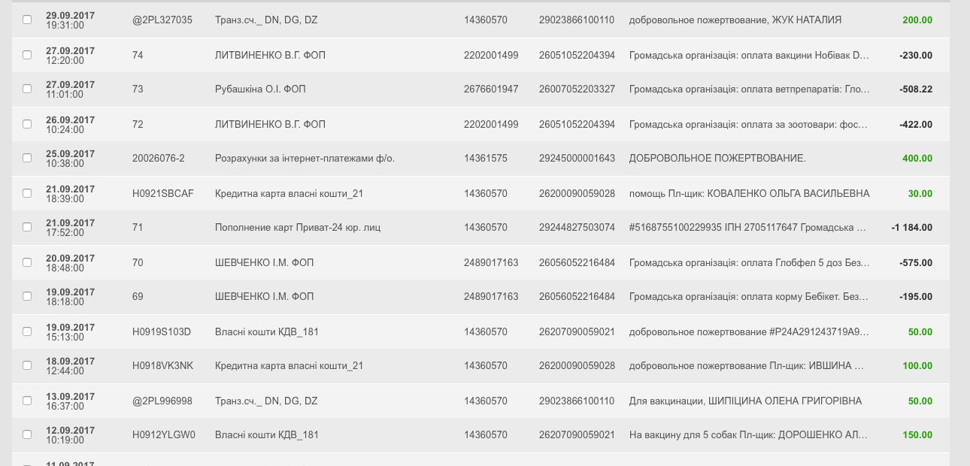970x466 pixels.
Task: Open the ДОБРОВОЛЬНОЕ ПОЖЕРТВОВАНИЕ. payment description
Action: point(717,159)
